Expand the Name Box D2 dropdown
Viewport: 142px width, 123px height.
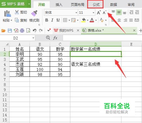point(33,38)
